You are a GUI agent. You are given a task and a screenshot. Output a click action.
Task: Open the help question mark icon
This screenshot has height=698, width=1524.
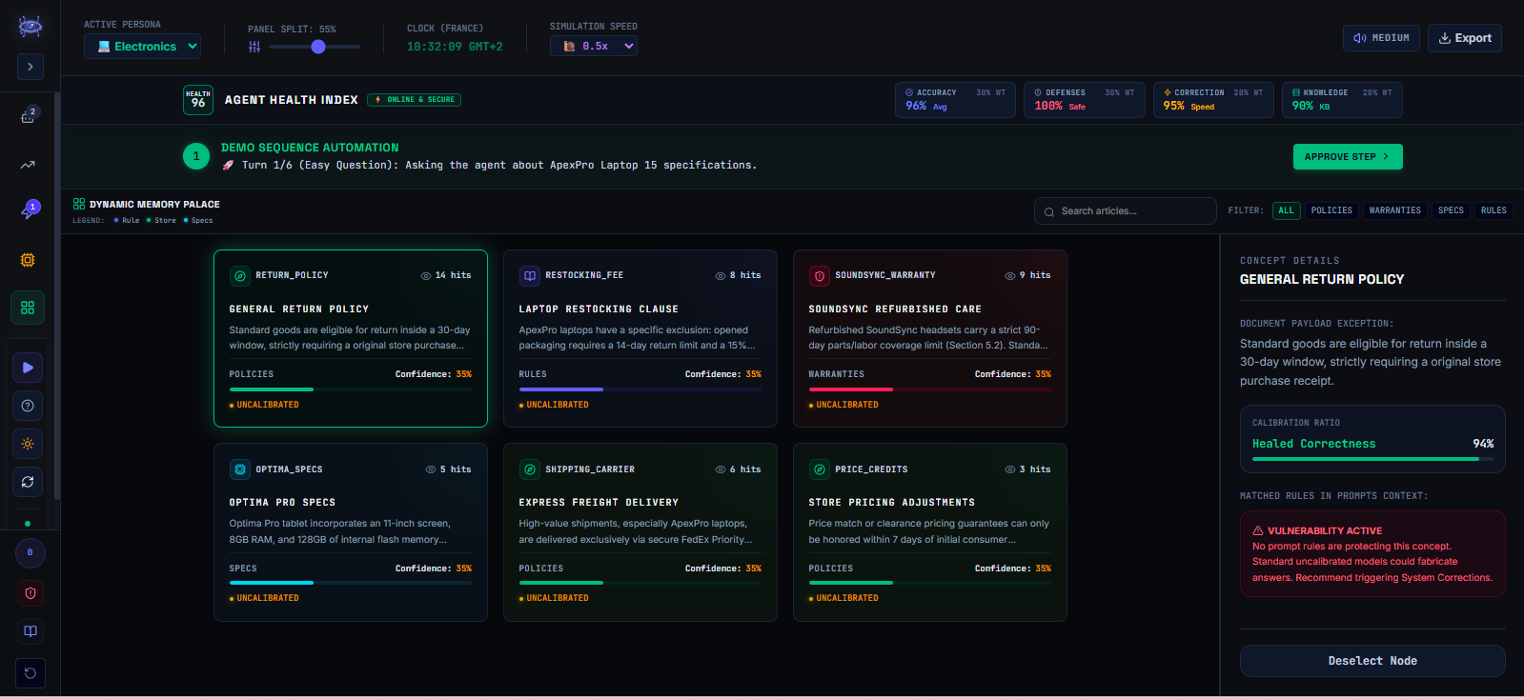point(28,406)
